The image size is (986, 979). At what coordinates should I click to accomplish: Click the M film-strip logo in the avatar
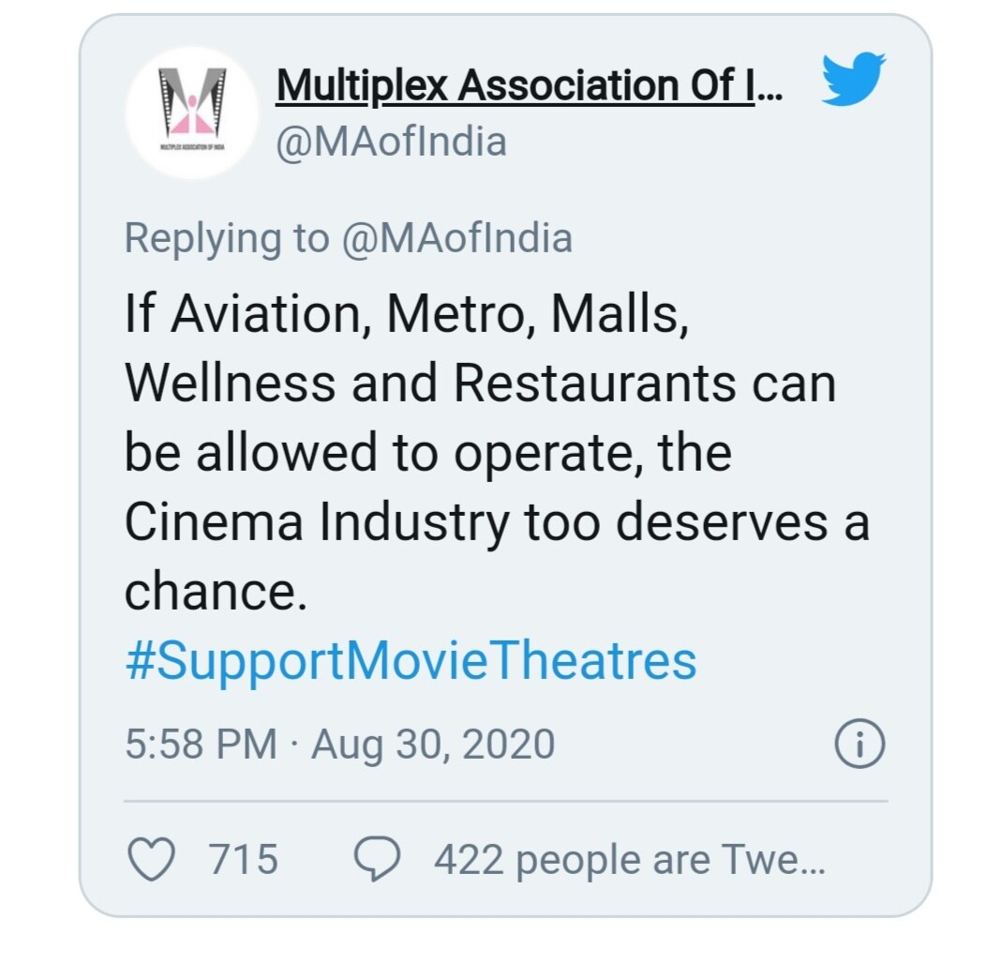click(x=192, y=102)
